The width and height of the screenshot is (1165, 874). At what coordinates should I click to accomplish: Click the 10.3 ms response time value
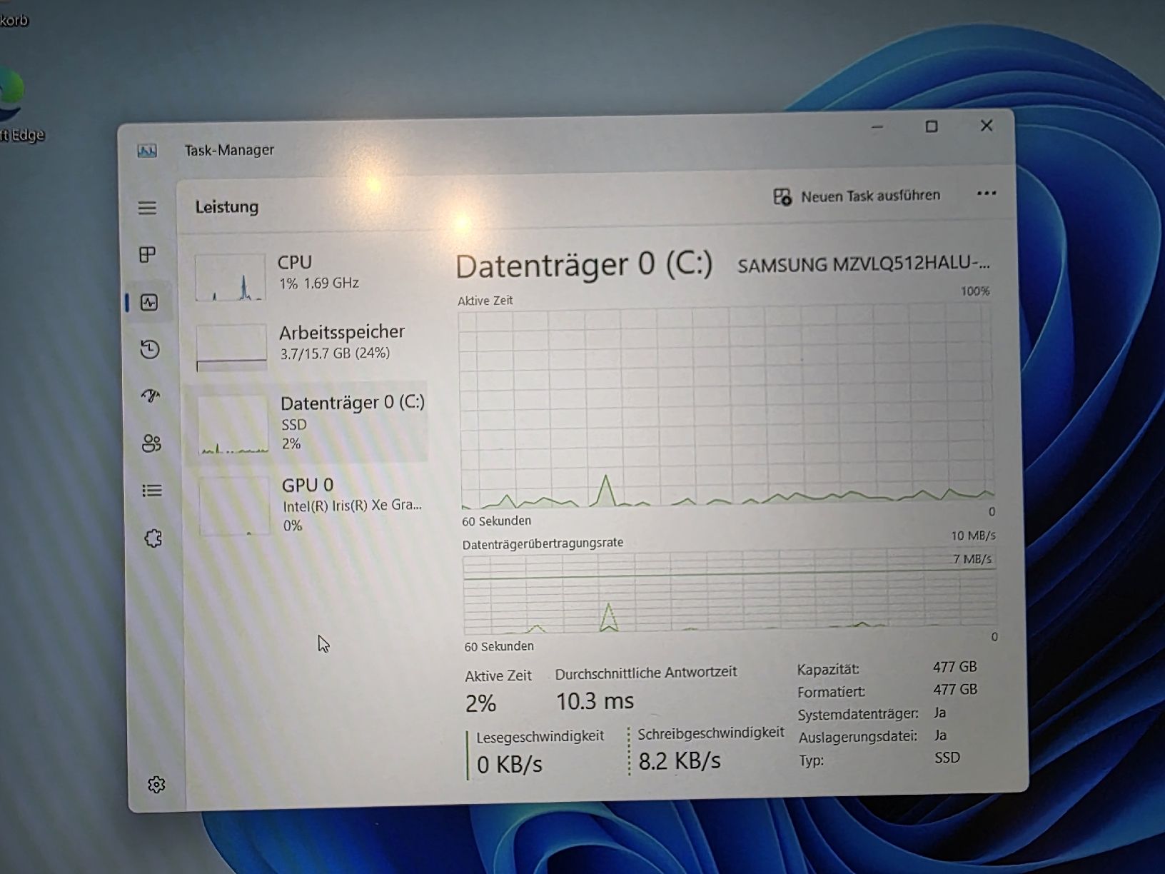[595, 701]
